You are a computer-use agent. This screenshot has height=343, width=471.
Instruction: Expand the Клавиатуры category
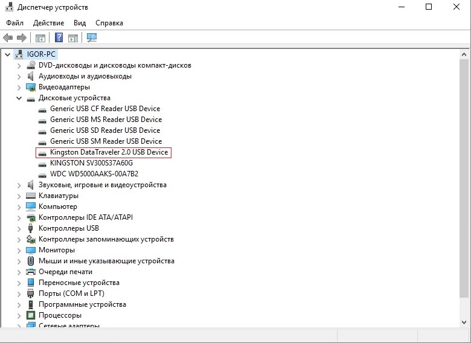click(x=19, y=196)
